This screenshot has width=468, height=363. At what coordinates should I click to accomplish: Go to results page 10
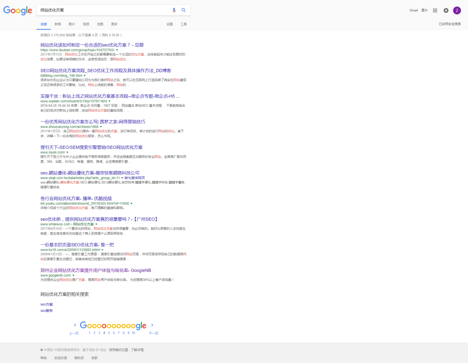[x=133, y=333]
